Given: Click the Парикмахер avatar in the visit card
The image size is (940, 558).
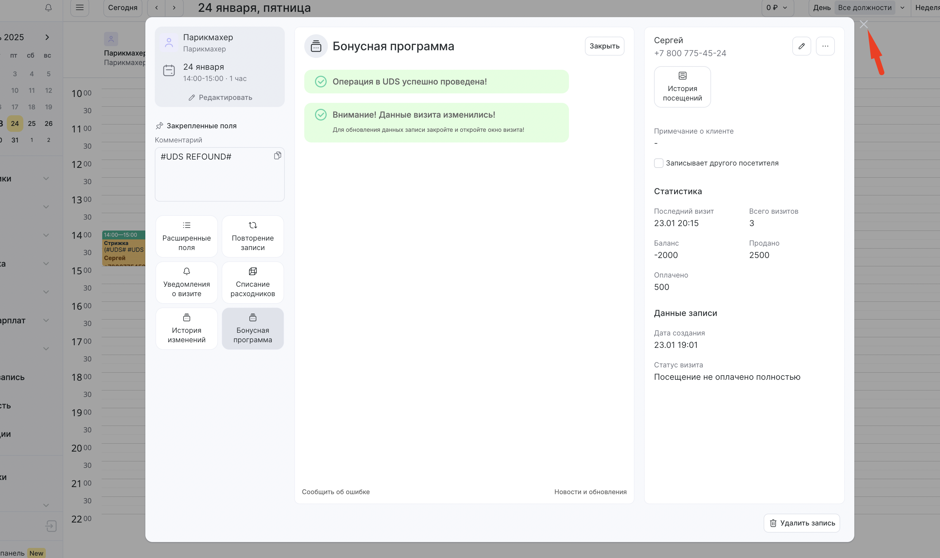Looking at the screenshot, I should coord(169,43).
